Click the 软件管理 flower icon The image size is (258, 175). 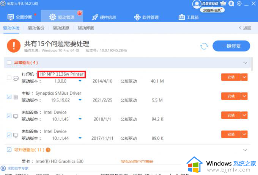[x=137, y=17]
